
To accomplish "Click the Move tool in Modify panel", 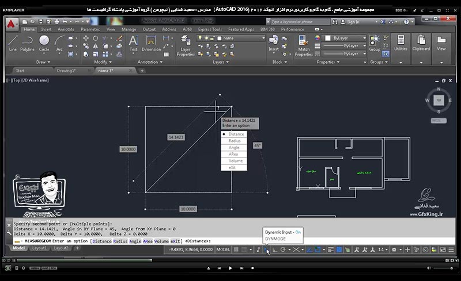I will [86, 38].
